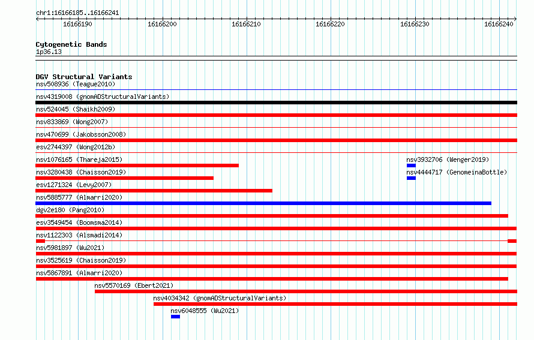Click the nsv833869 (Wong2007) label
Screen dimensions: 534x340
[x=72, y=122]
